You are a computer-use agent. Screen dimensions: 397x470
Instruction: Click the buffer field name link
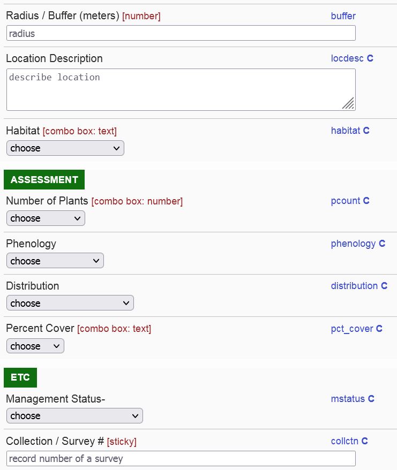(343, 16)
